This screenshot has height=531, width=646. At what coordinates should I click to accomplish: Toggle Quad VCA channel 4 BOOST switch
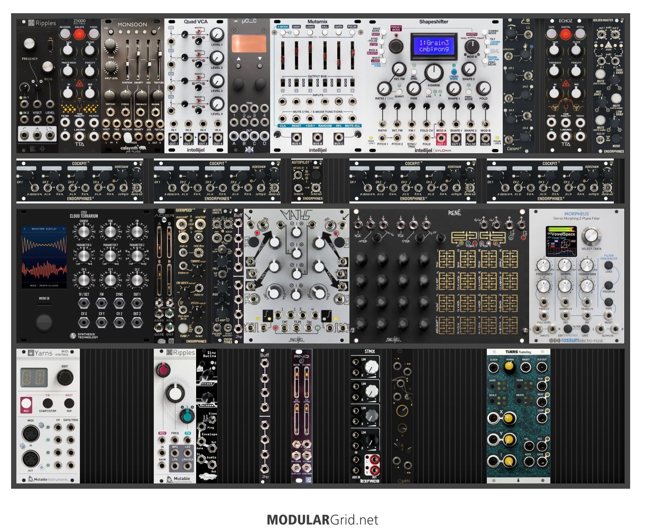tap(199, 101)
